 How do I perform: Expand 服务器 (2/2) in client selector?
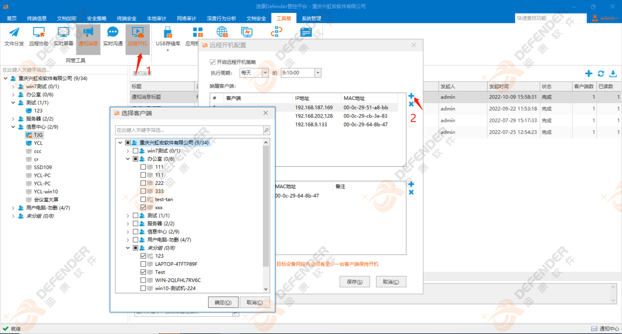point(128,224)
